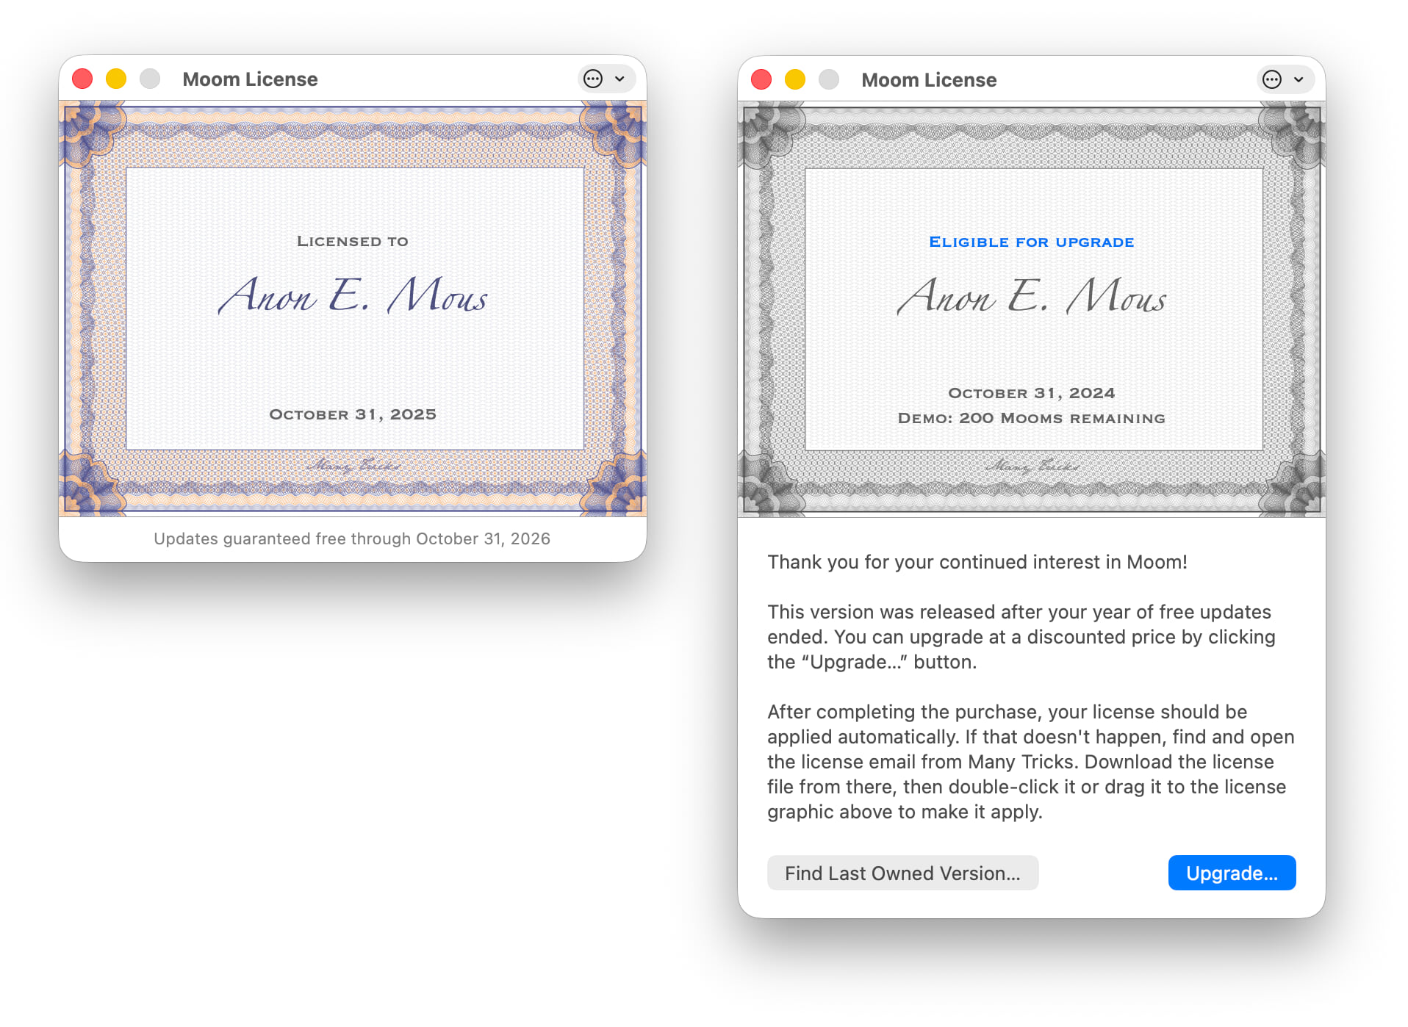Click the Demo: 200 Mooms remaining text
The width and height of the screenshot is (1408, 1027).
(1032, 417)
